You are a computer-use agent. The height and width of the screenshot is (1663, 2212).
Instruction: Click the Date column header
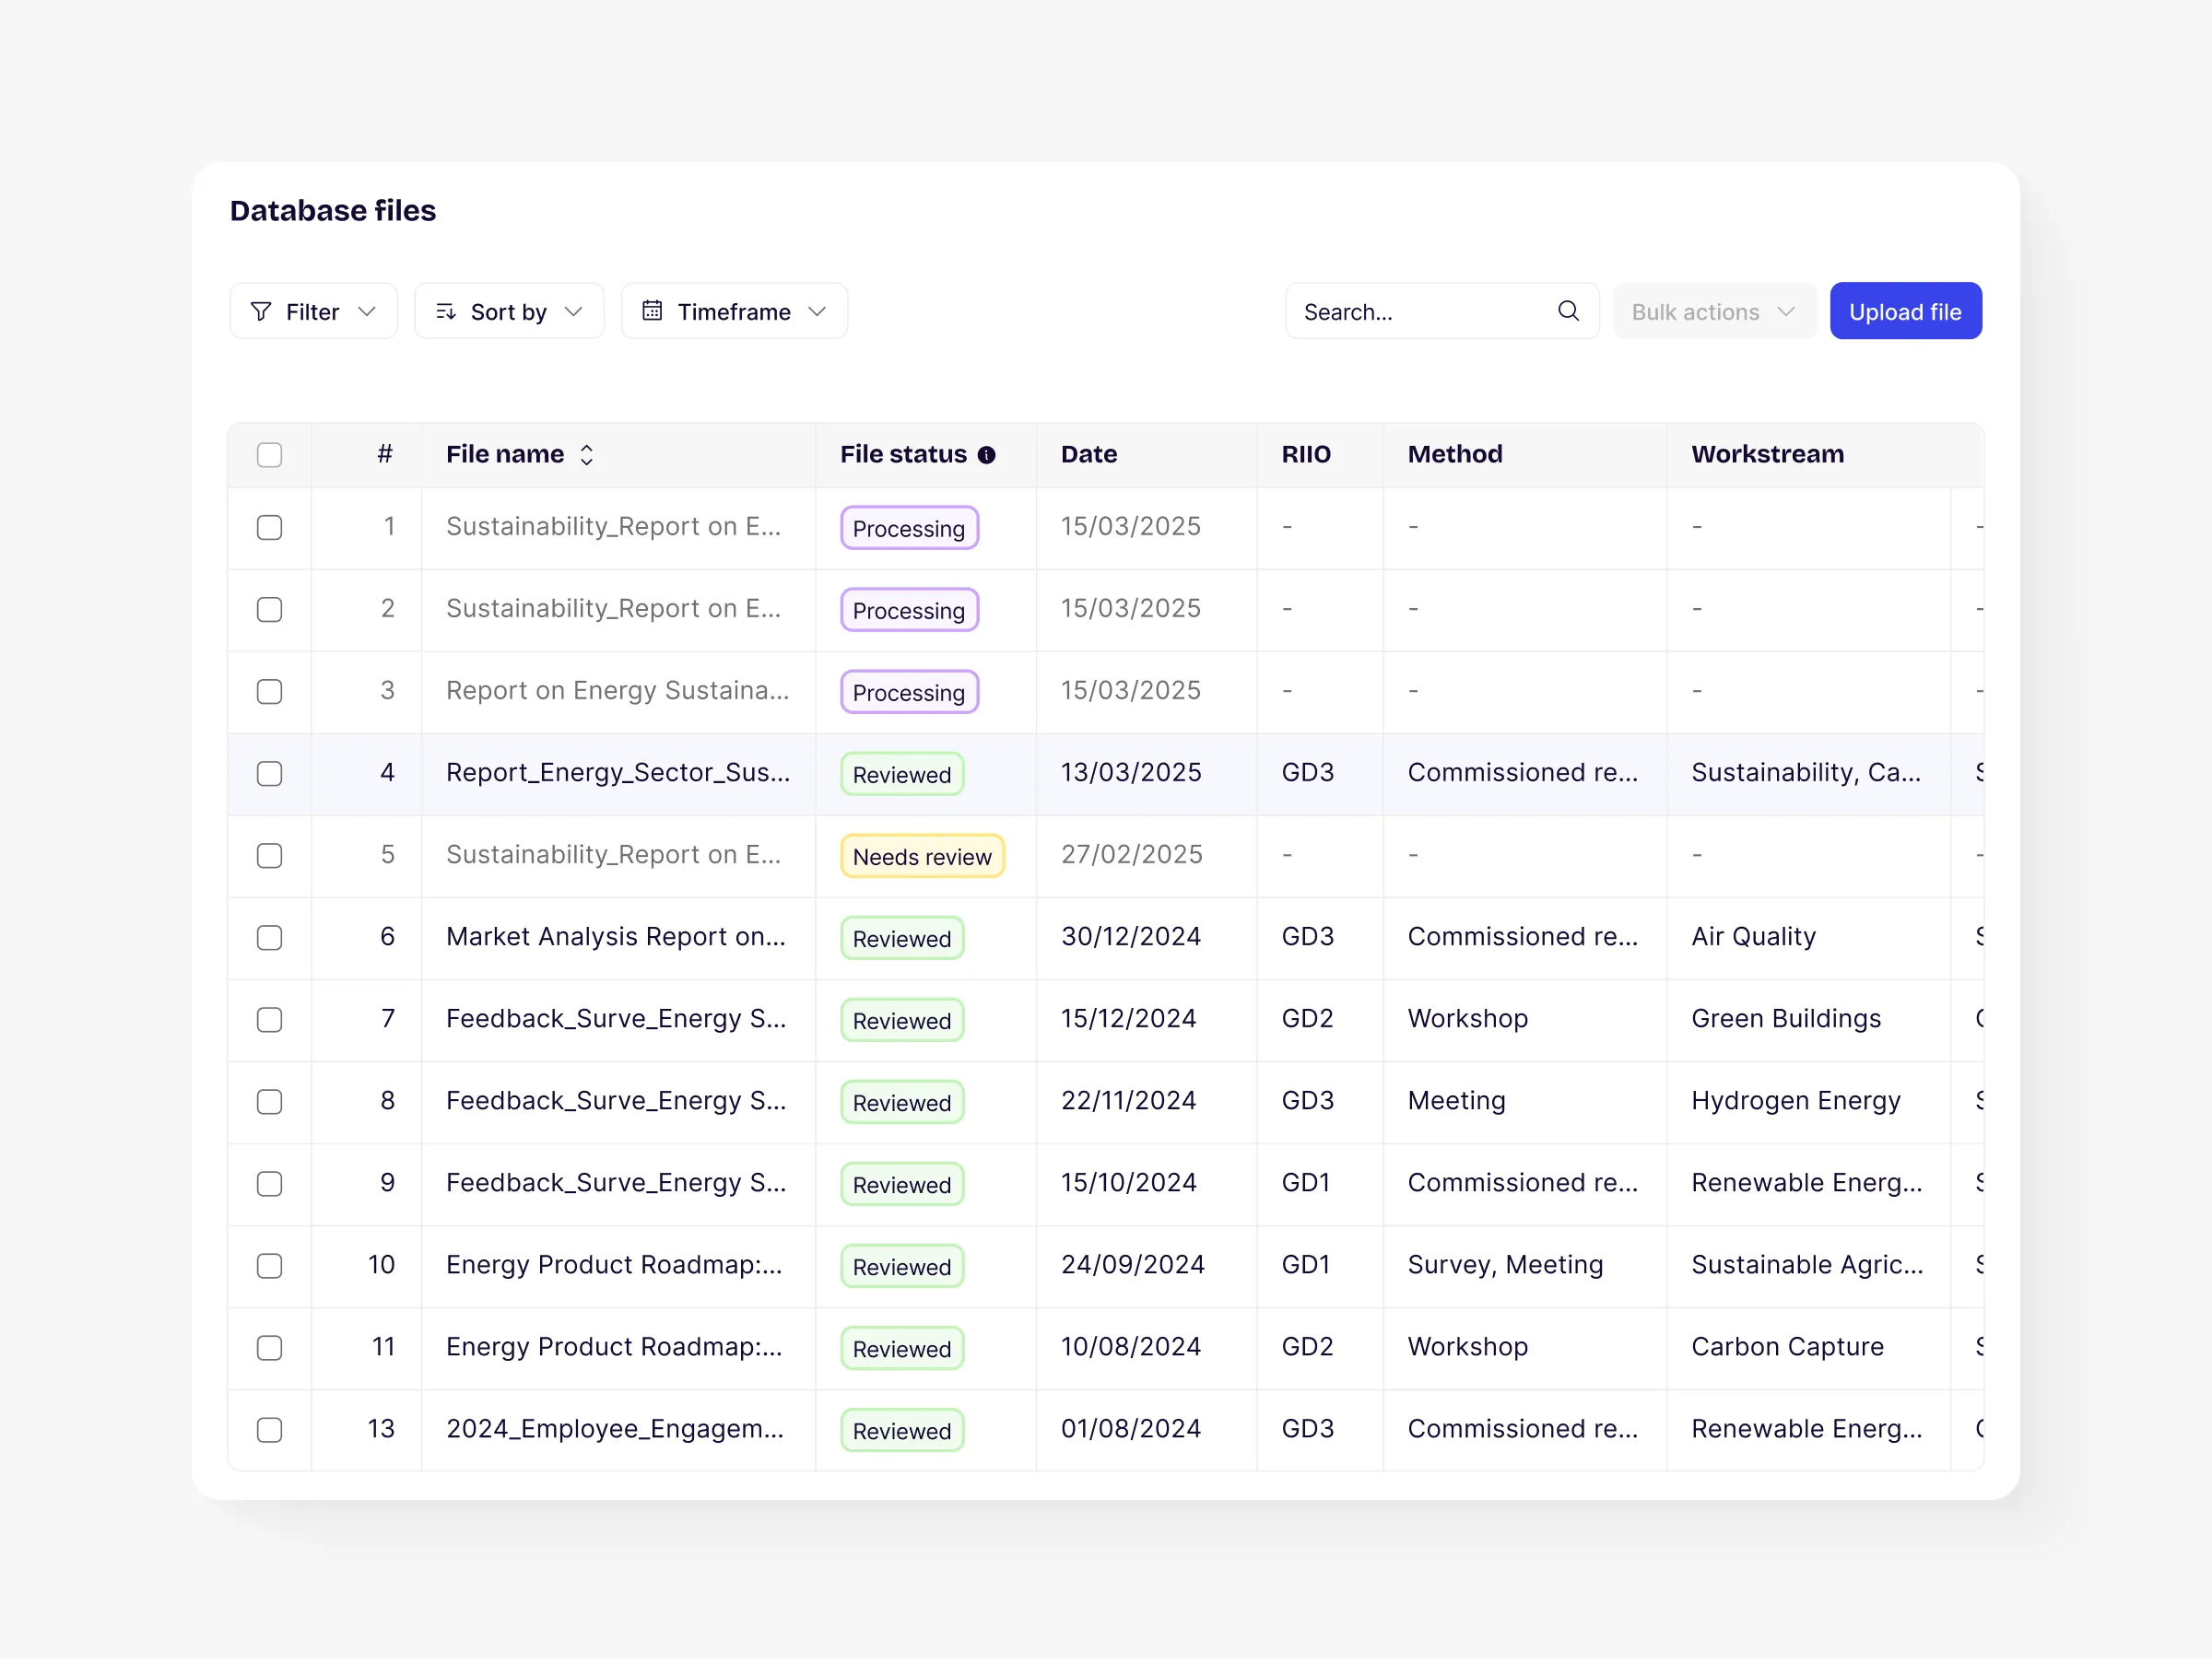1088,455
